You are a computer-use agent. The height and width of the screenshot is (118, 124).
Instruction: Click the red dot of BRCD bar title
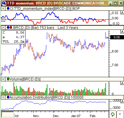(11, 27)
